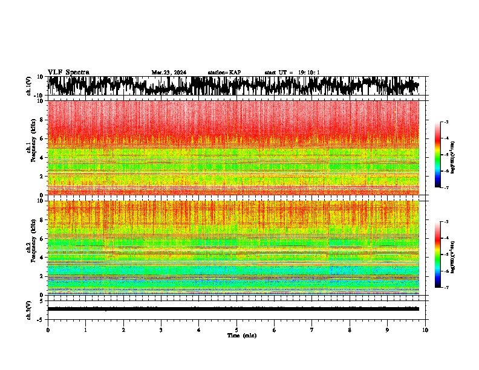
Task: Click the 'VLF Spectra' plot title
Action: (x=68, y=73)
